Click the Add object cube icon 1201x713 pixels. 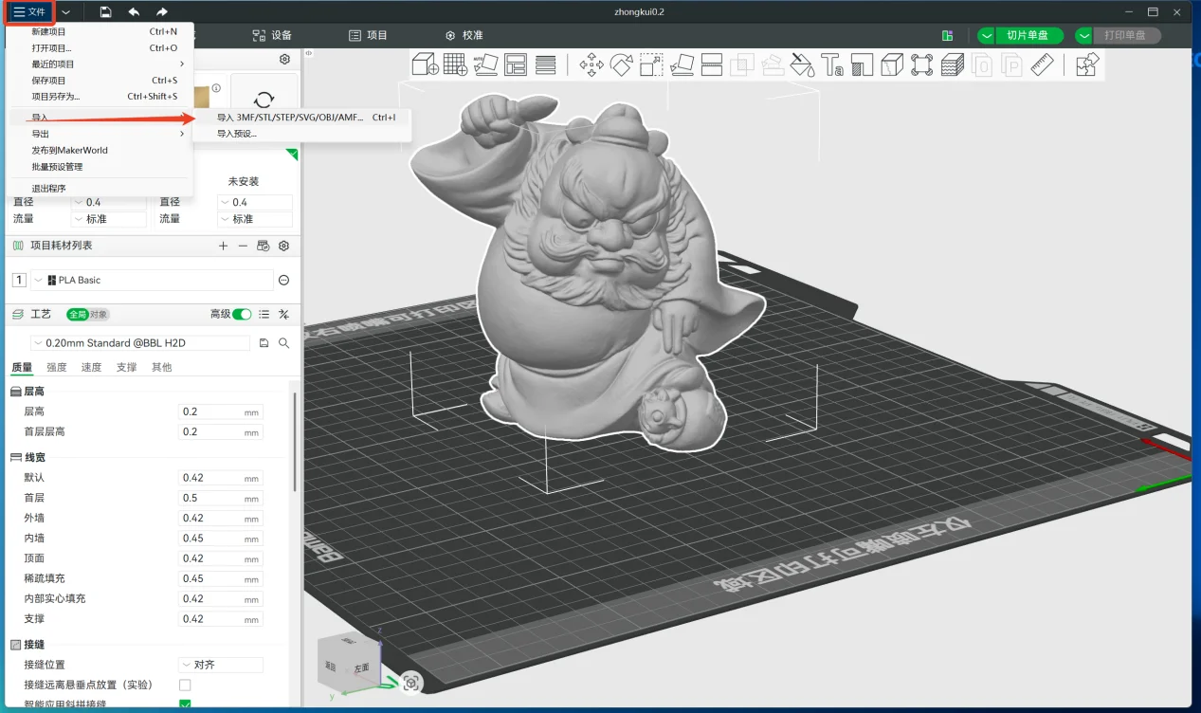tap(426, 64)
